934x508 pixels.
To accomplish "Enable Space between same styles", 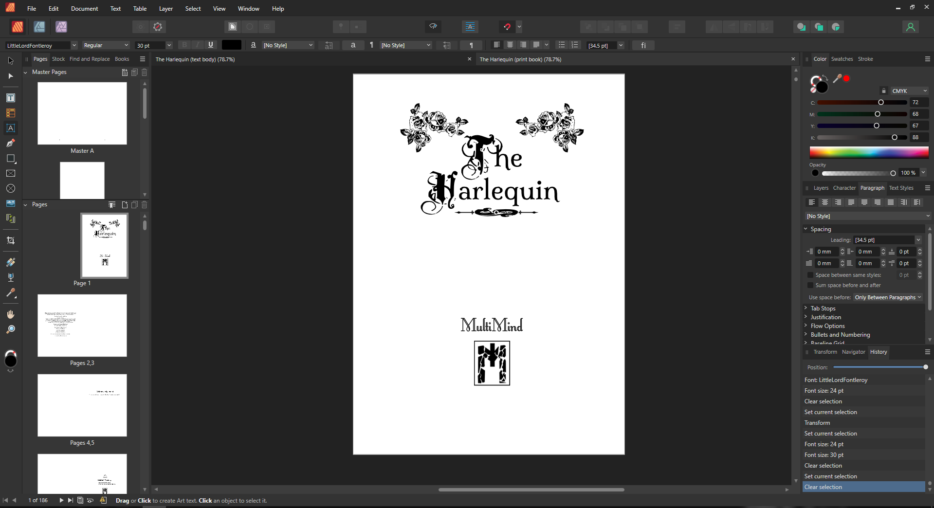I will (810, 275).
